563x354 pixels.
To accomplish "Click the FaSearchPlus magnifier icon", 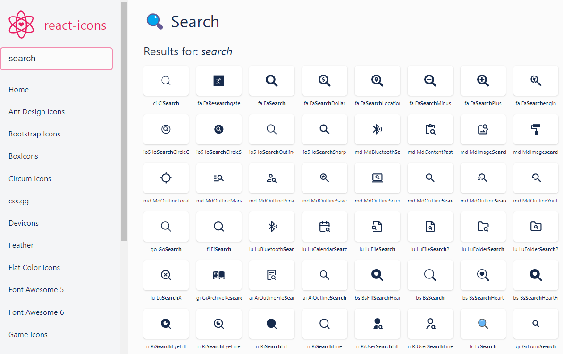I will tap(483, 80).
